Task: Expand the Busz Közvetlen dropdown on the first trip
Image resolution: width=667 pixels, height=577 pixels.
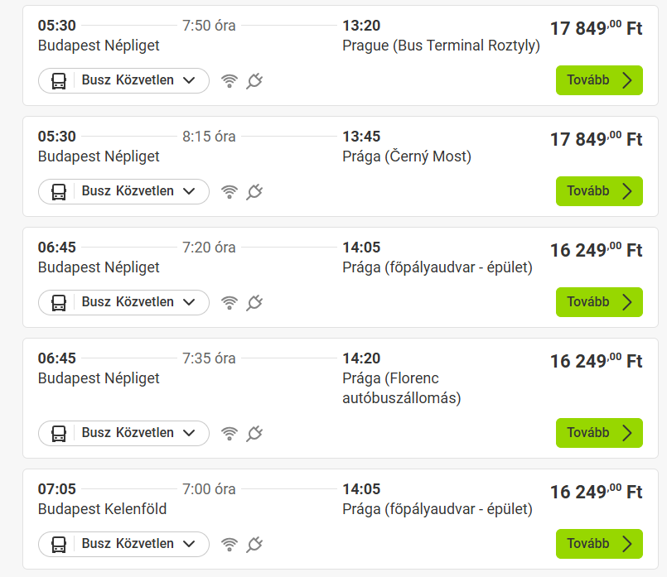Action: pos(123,80)
